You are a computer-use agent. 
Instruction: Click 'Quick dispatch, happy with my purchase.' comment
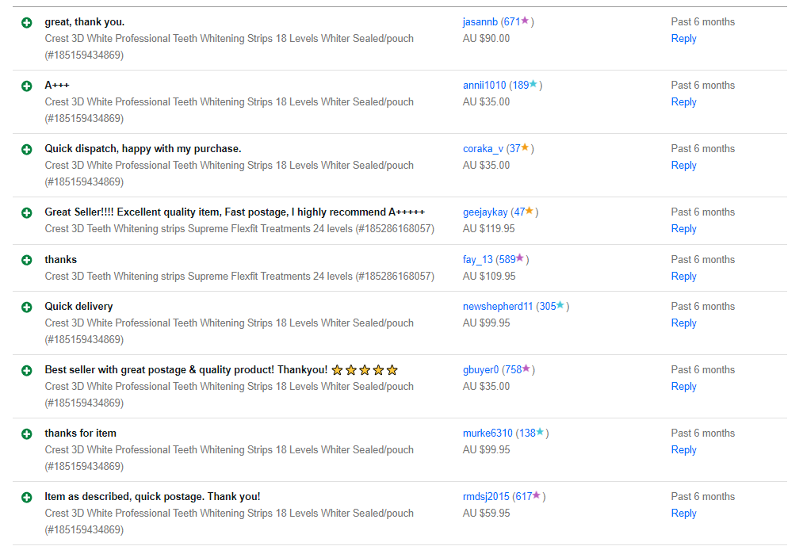tap(143, 149)
